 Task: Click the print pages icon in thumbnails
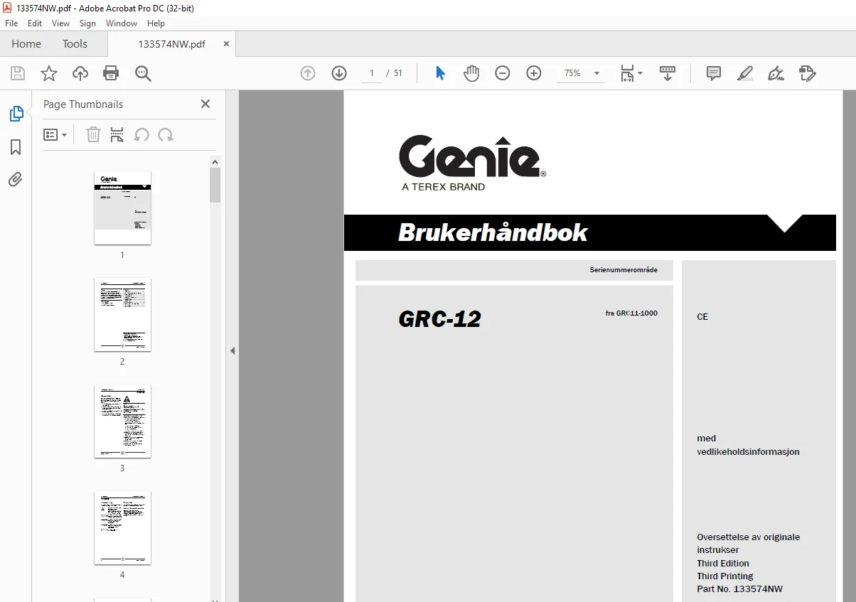pos(117,134)
